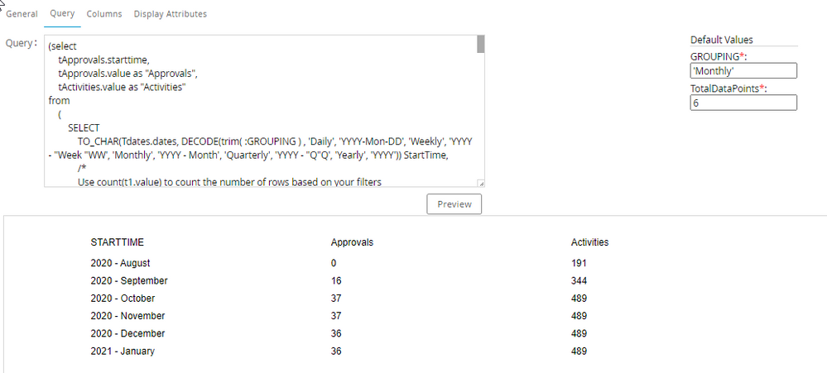Click the Preview button
Viewport: 827px width, 373px height.
click(454, 204)
